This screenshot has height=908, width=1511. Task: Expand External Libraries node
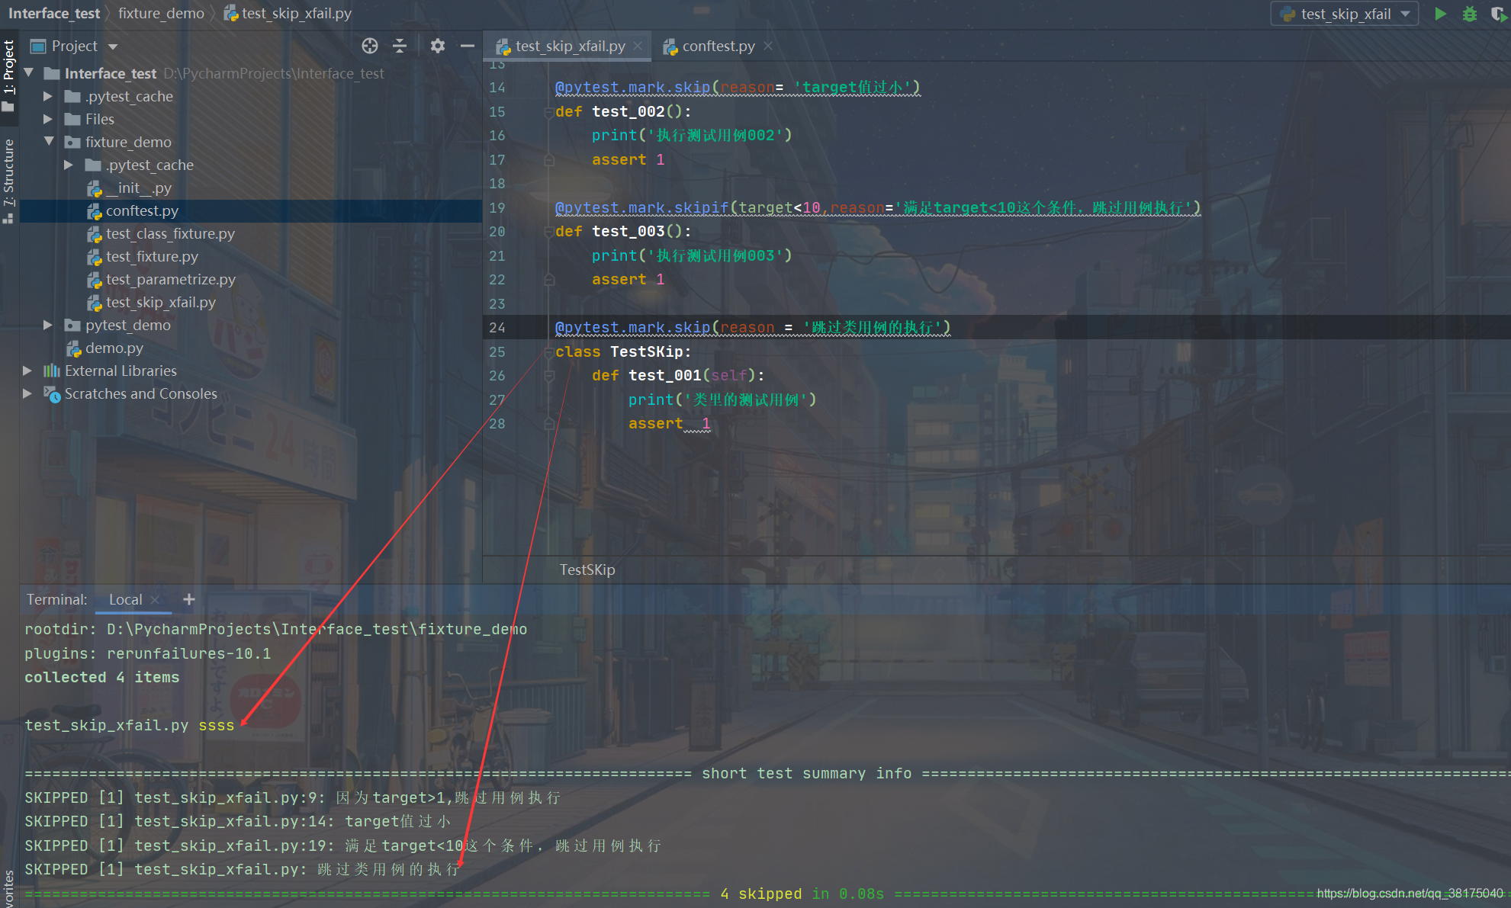(27, 371)
